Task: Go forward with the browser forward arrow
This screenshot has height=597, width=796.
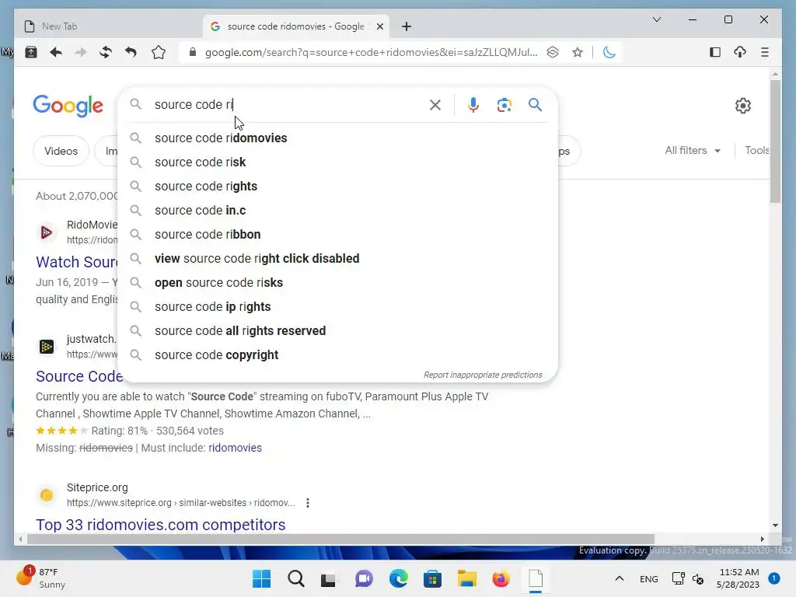Action: [x=81, y=52]
